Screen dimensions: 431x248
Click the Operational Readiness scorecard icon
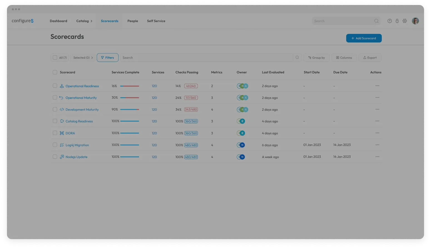62,86
